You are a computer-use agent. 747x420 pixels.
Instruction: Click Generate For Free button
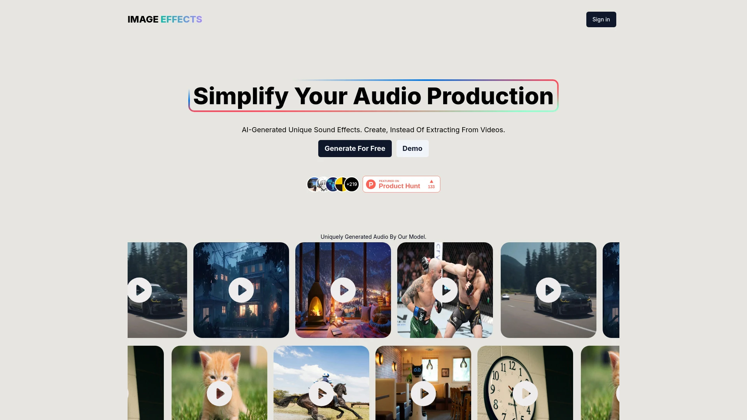click(354, 148)
